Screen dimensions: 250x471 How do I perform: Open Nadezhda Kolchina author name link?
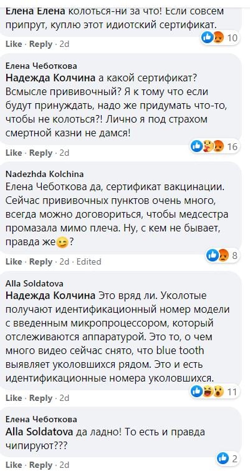[x=45, y=175]
